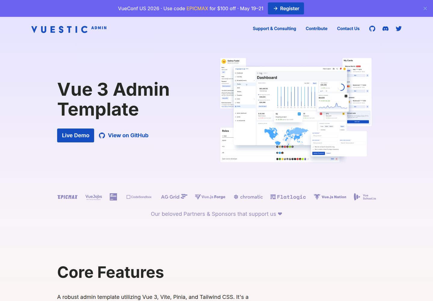Click the Vuestic Admin logo
Image resolution: width=433 pixels, height=301 pixels.
[x=69, y=29]
